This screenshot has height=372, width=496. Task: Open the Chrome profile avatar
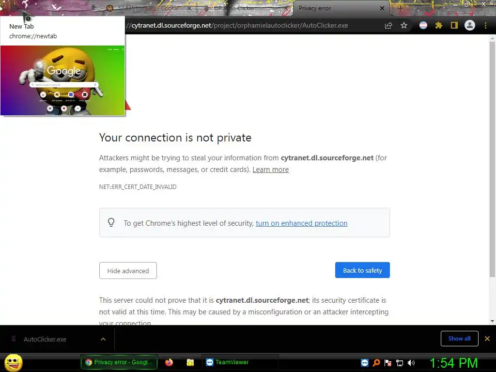[470, 25]
